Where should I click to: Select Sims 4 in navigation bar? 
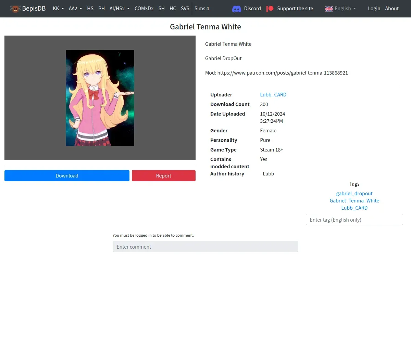[202, 9]
